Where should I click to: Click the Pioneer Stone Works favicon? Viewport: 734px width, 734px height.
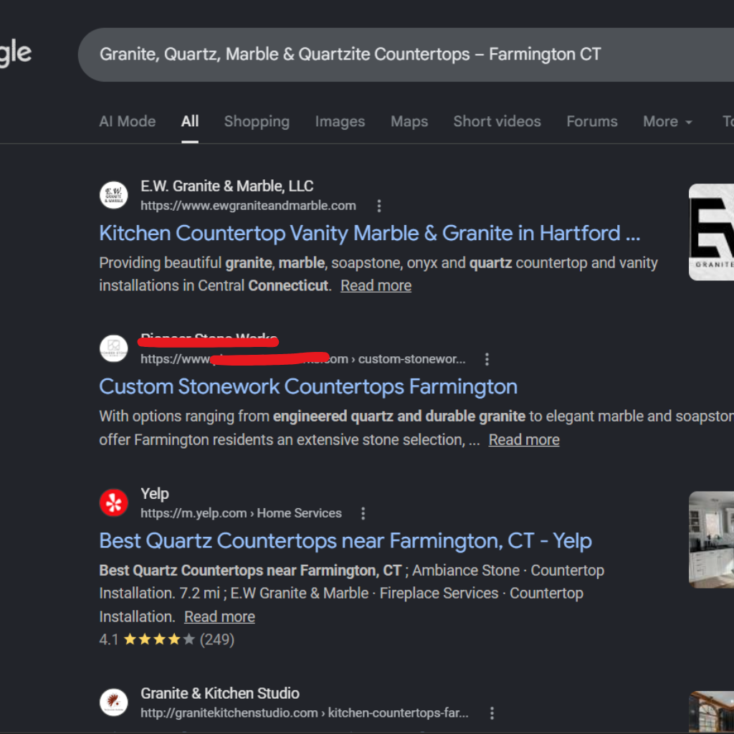114,348
